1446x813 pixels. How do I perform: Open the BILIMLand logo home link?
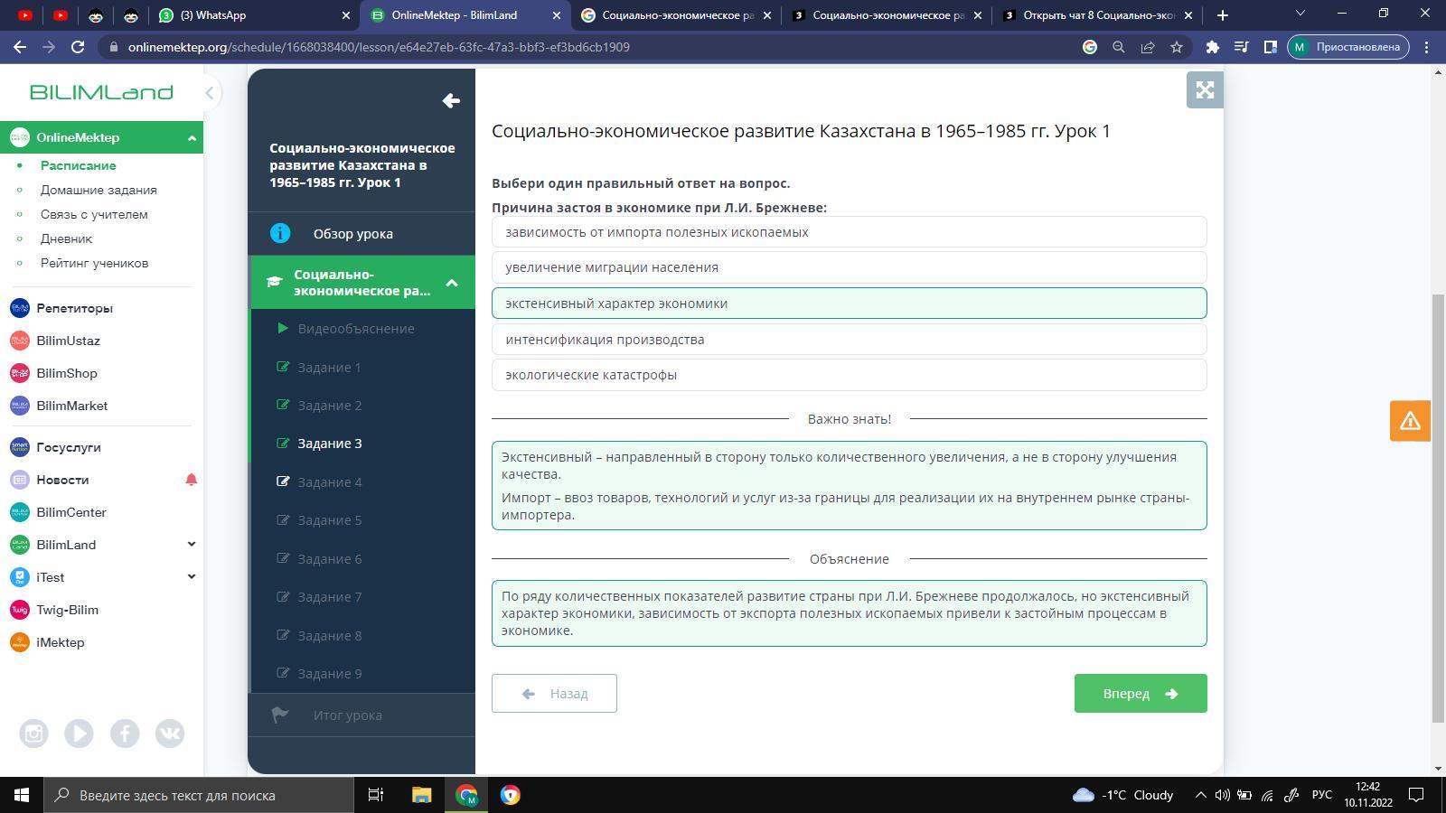[x=101, y=92]
